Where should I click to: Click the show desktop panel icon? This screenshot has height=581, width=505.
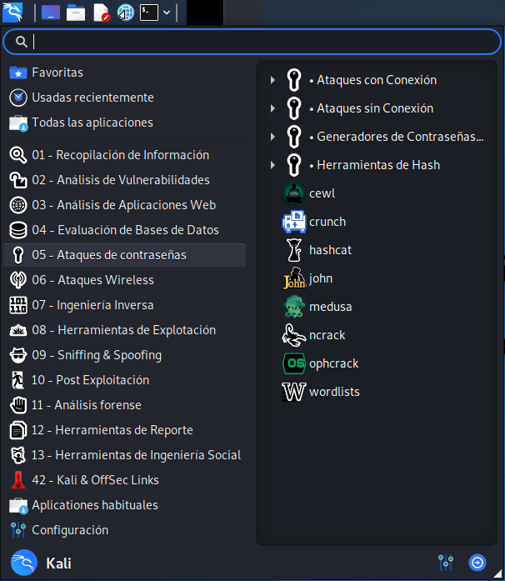pyautogui.click(x=51, y=13)
